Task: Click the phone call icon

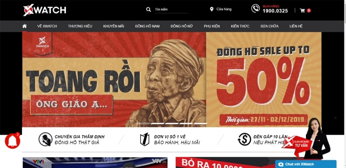Action: point(256,8)
